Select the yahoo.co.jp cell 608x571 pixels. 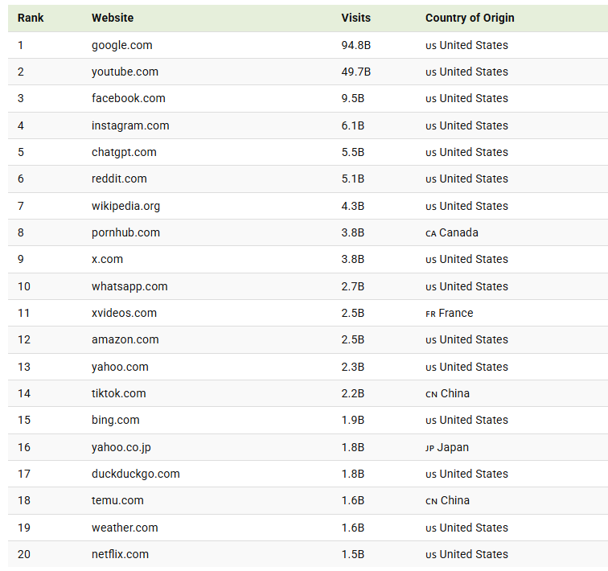[121, 447]
